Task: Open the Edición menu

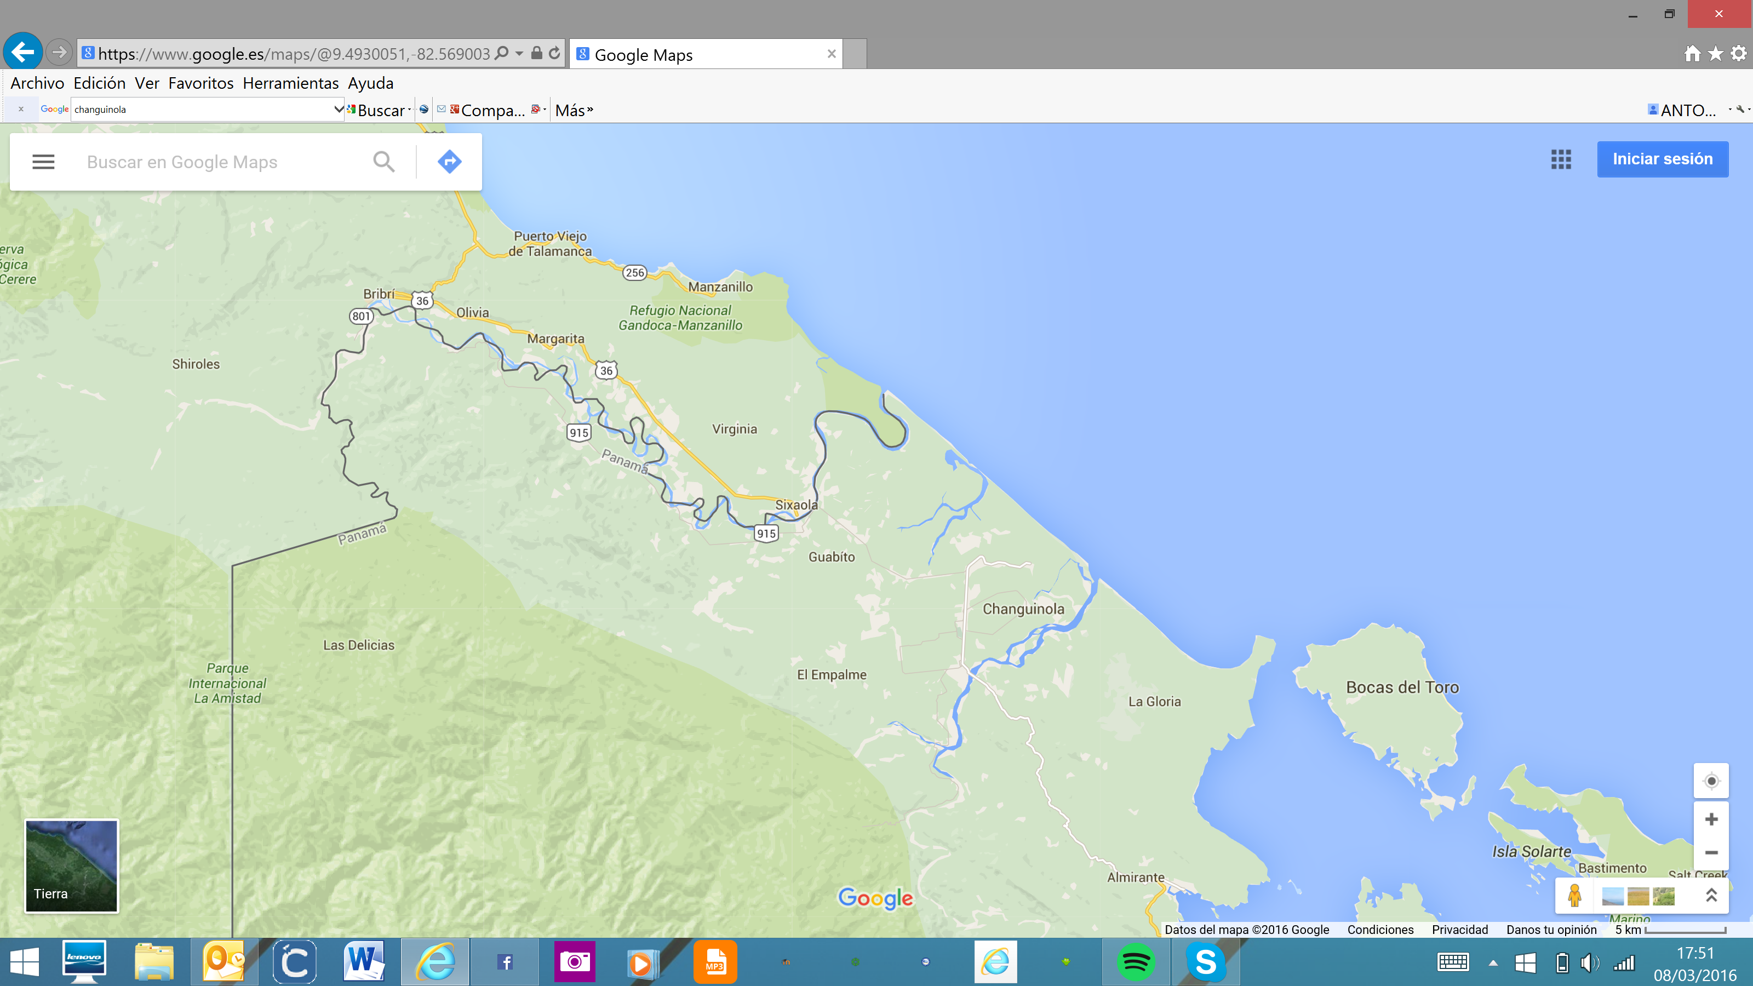Action: tap(99, 83)
